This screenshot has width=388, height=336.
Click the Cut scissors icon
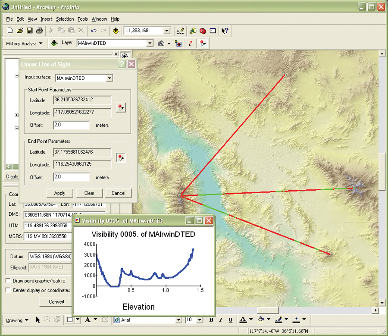click(51, 30)
